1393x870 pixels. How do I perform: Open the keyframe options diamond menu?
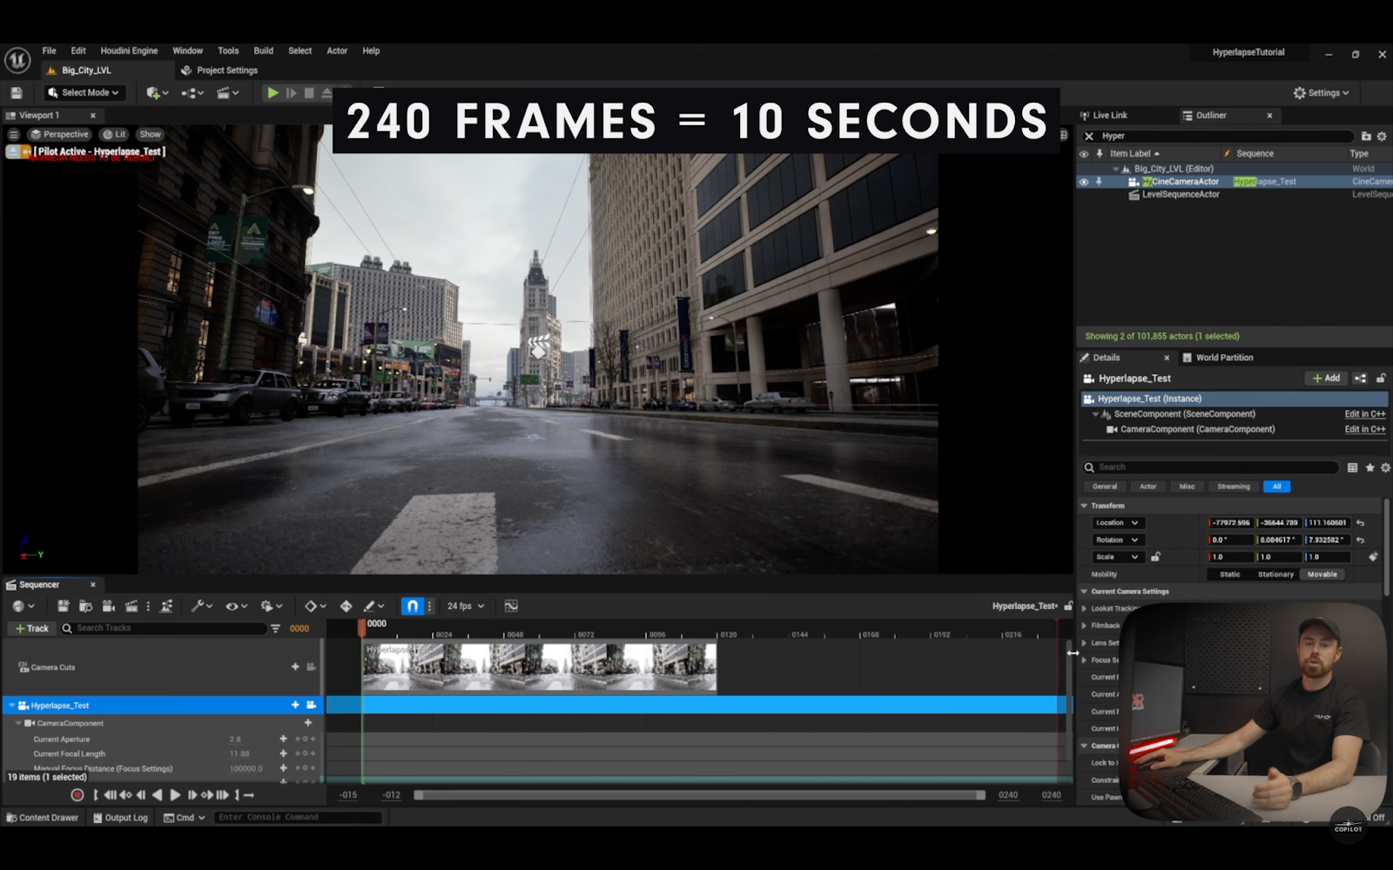point(315,606)
